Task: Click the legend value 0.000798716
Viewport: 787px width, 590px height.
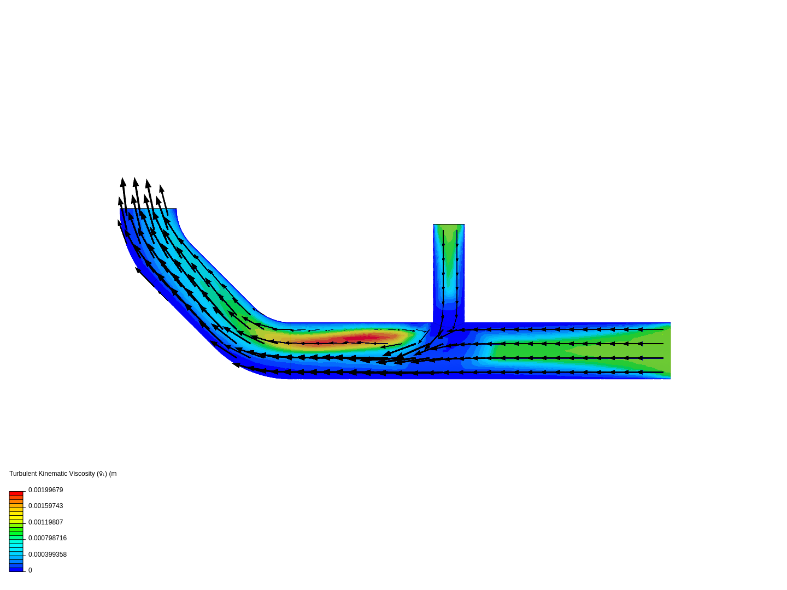Action: (x=48, y=538)
